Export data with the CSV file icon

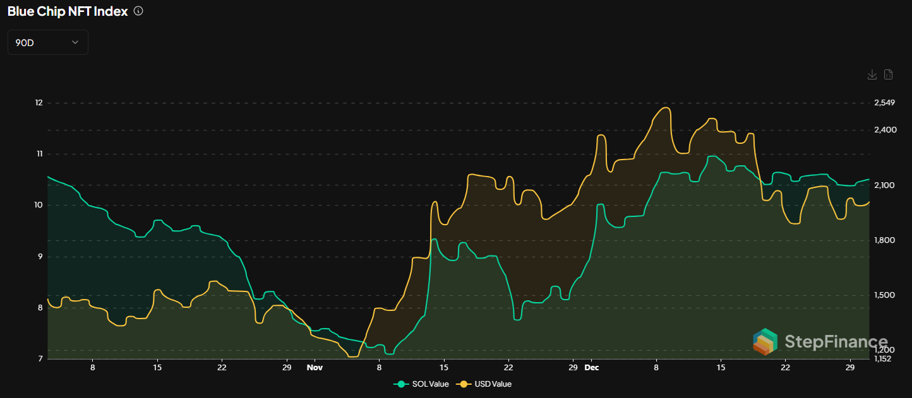(888, 74)
